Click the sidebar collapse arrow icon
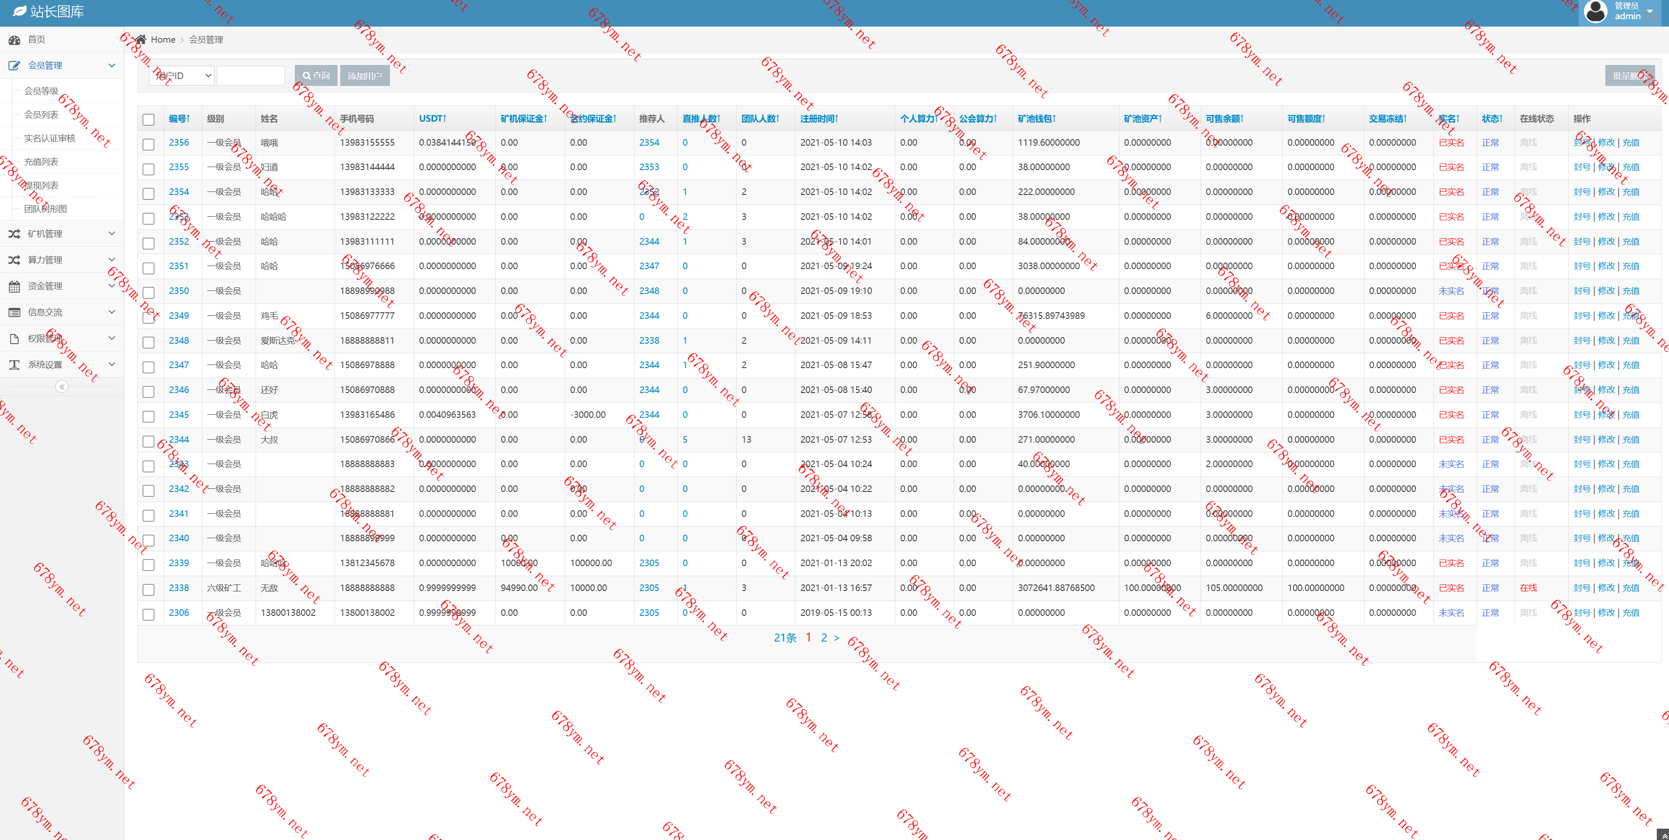 tap(61, 387)
